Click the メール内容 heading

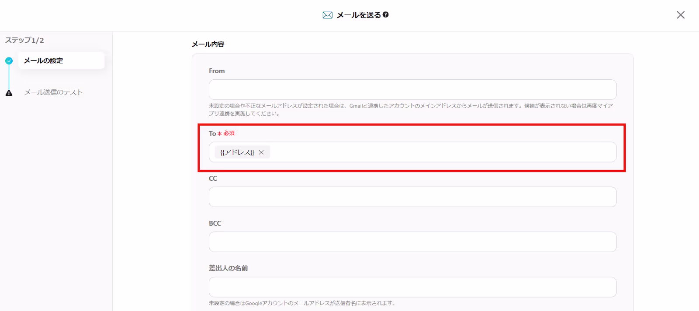click(x=208, y=44)
